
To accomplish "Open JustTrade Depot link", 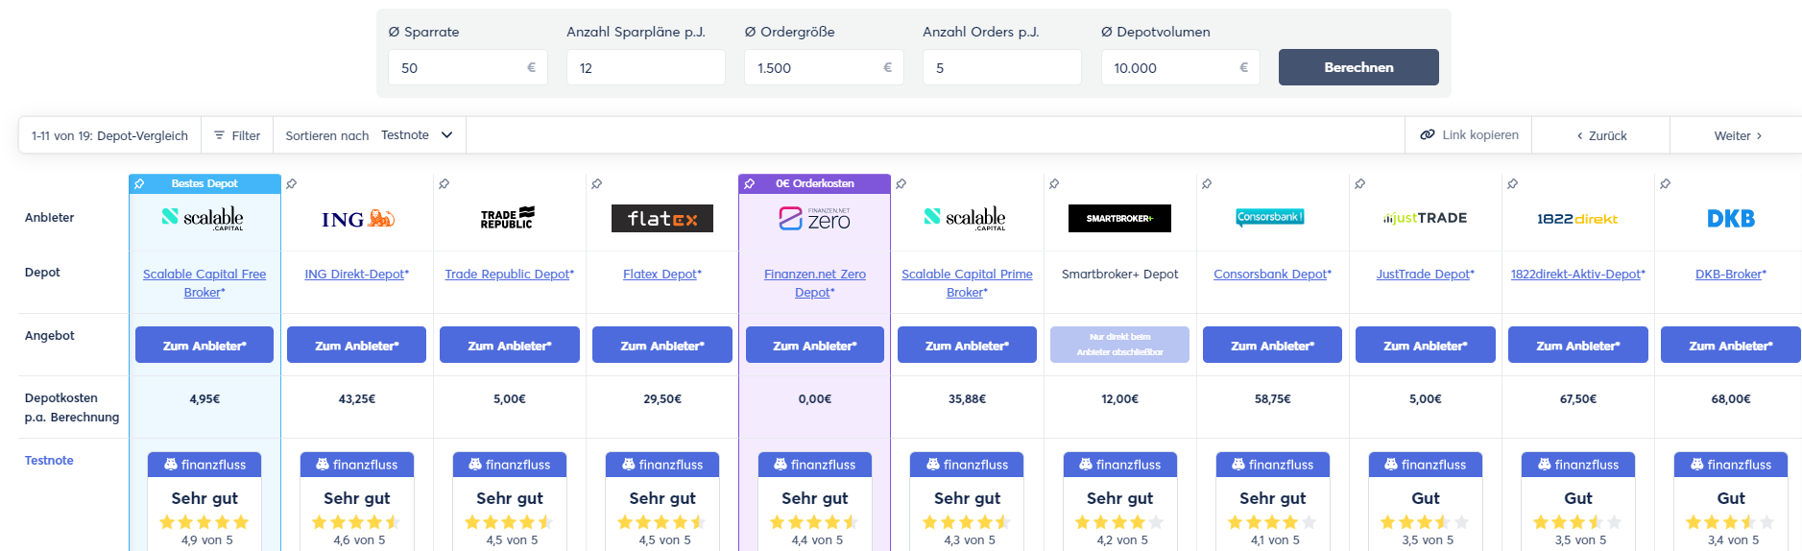I will pyautogui.click(x=1425, y=274).
